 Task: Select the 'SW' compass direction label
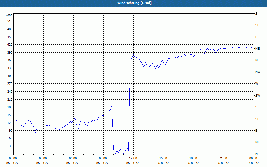coord(258,96)
